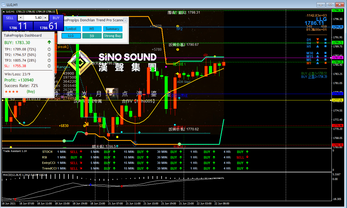Click the H1 blue up-triangle trend indicator

318,47
